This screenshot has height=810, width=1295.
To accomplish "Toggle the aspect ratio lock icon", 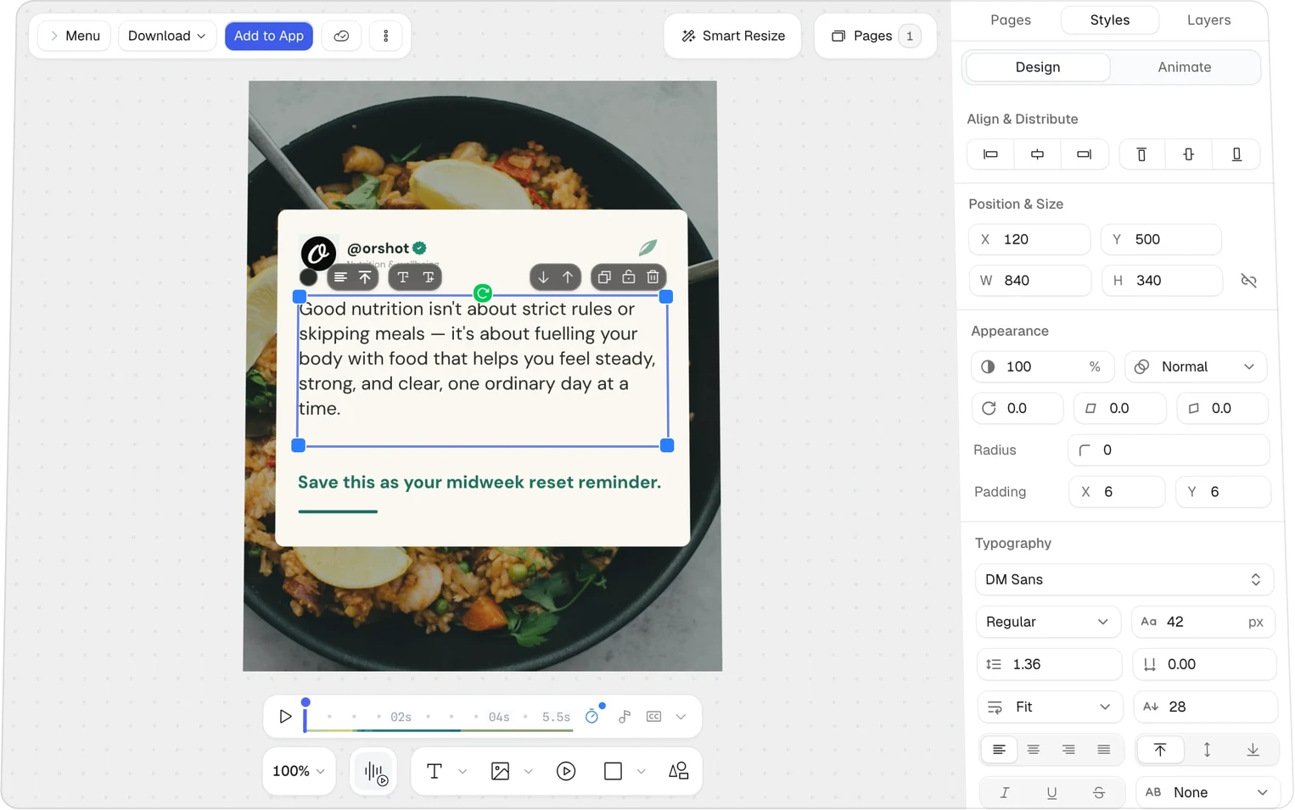I will point(1248,281).
